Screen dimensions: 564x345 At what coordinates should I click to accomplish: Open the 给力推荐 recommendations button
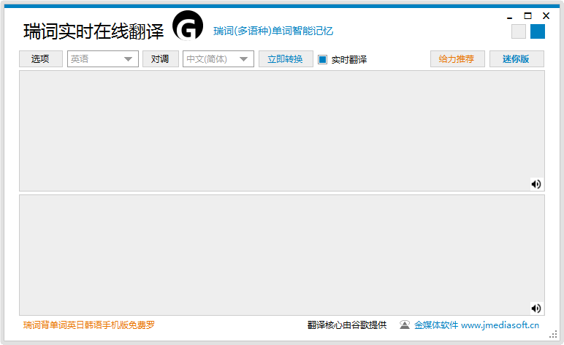(457, 58)
